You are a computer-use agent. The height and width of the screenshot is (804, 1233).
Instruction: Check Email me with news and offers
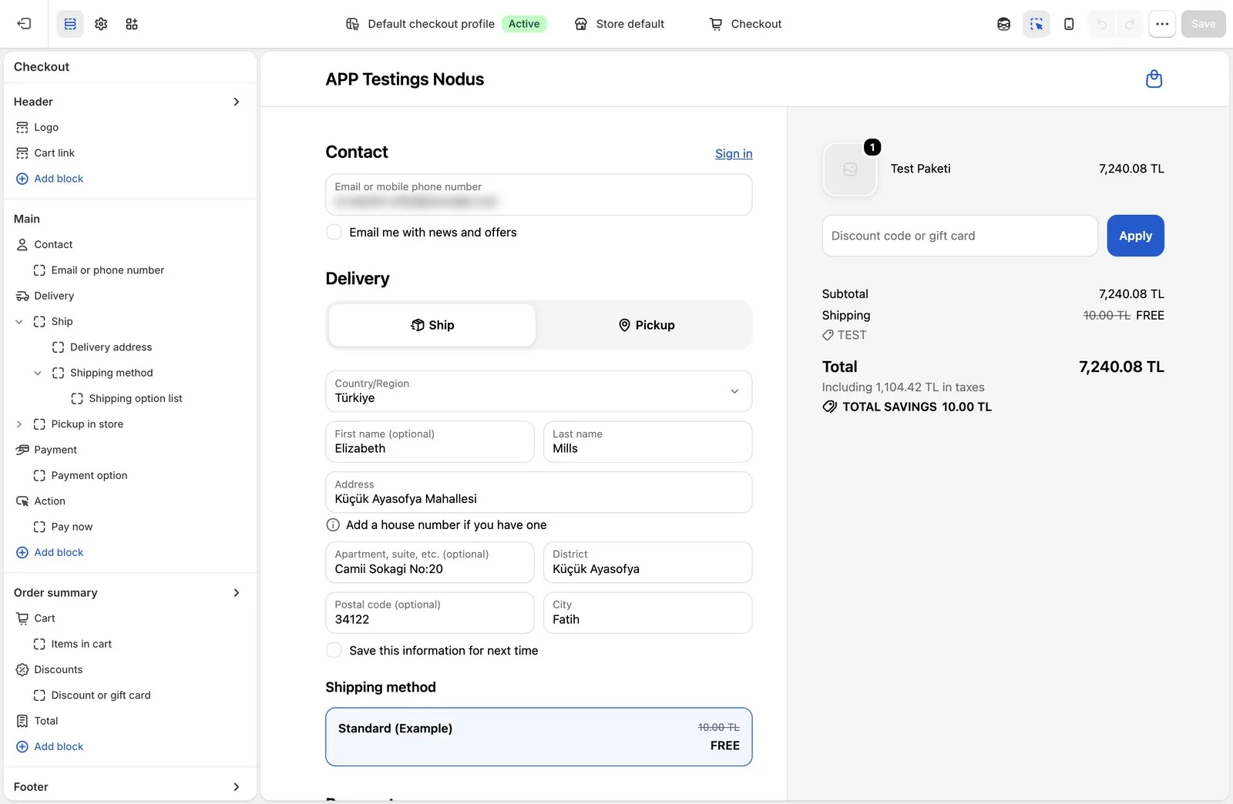(334, 232)
